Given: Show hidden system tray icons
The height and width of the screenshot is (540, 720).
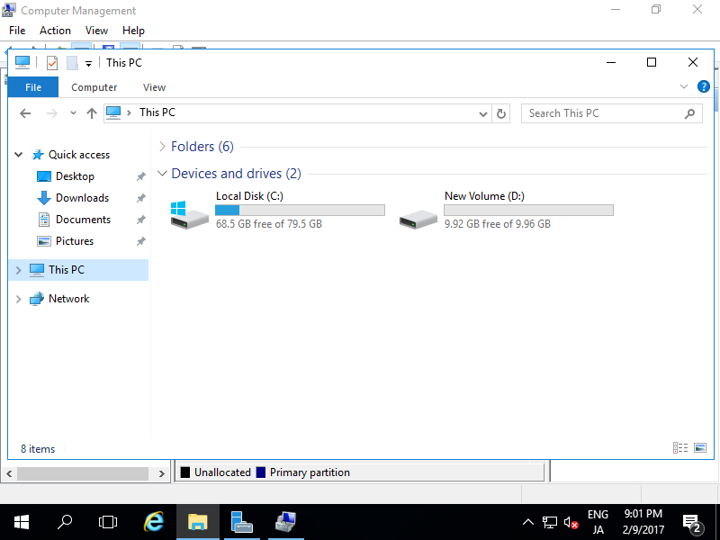Looking at the screenshot, I should point(528,522).
